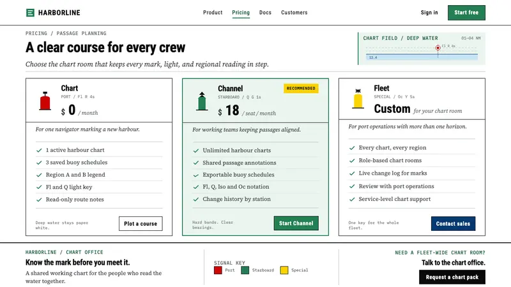Click 'CHART FIELD / DEEP WATER' heading
This screenshot has height=287, width=511.
click(400, 38)
